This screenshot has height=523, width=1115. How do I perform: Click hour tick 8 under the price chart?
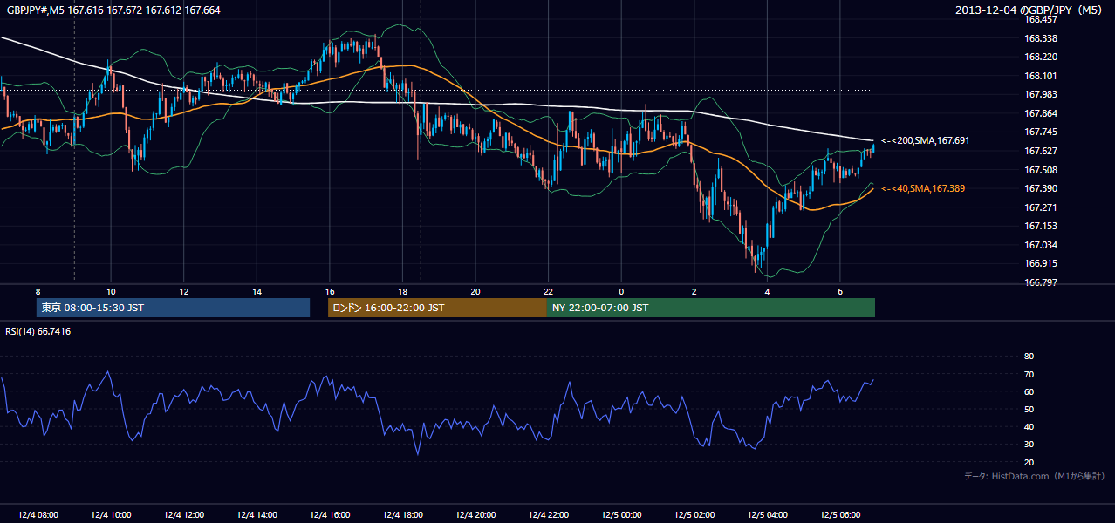click(x=38, y=291)
